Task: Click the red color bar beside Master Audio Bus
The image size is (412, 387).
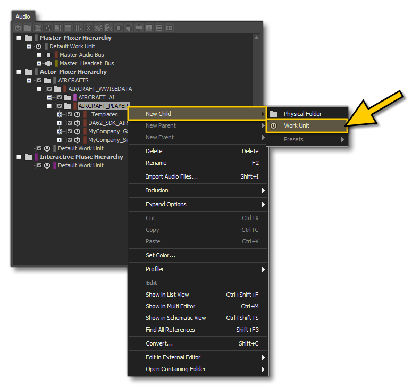Action: tap(56, 55)
